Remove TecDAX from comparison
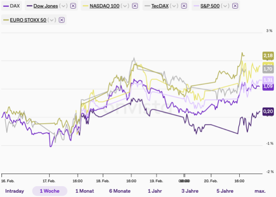276x197 pixels. point(183,6)
